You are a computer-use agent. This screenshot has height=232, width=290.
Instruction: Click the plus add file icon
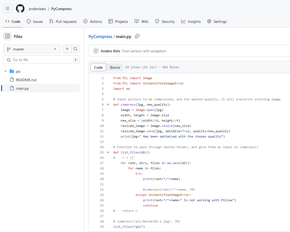[67, 49]
